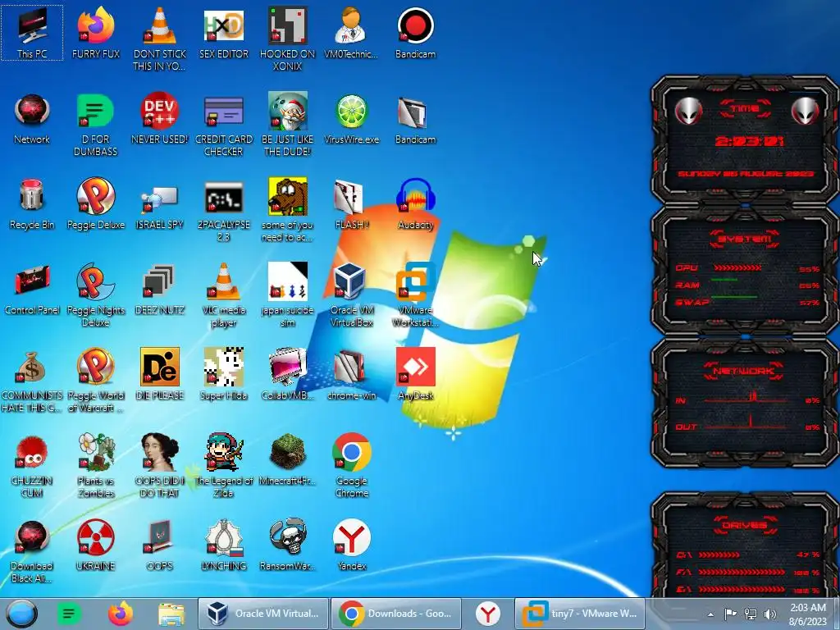This screenshot has height=630, width=840.
Task: Click the SYSTEM widget header
Action: point(745,239)
